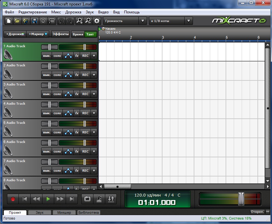Click the mix down to audio file icon
Image resolution: width=272 pixels, height=224 pixels.
52,21
